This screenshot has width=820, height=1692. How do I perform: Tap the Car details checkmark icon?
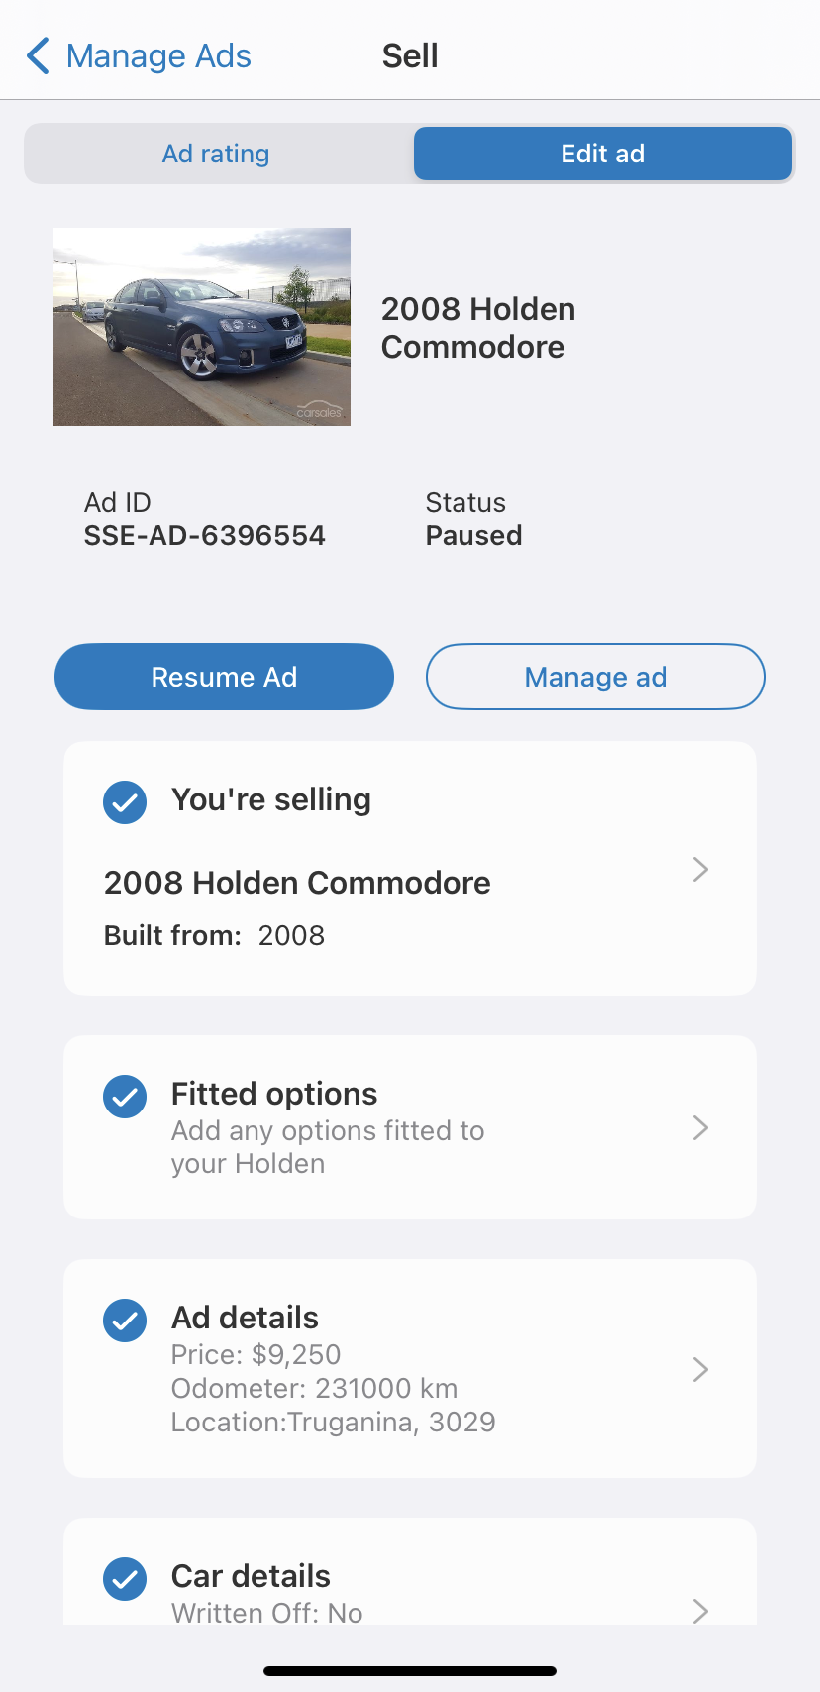click(x=125, y=1579)
